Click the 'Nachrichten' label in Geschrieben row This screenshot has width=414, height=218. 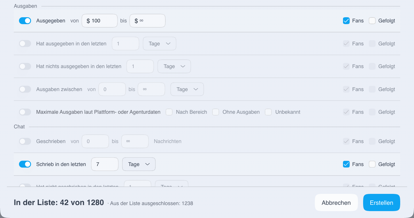click(x=168, y=141)
